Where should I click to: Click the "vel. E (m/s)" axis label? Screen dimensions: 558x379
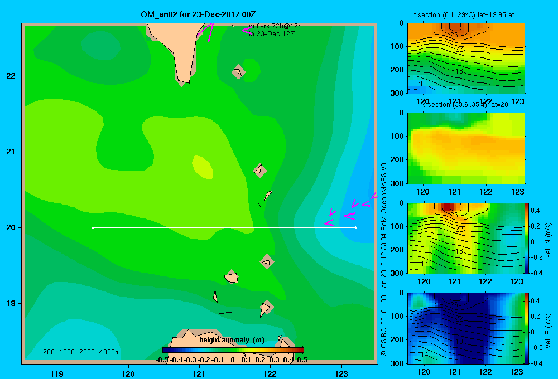(x=549, y=331)
